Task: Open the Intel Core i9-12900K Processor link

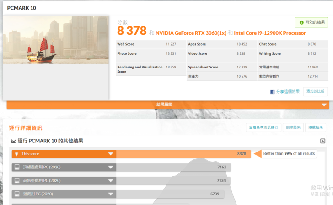Action: [x=269, y=33]
